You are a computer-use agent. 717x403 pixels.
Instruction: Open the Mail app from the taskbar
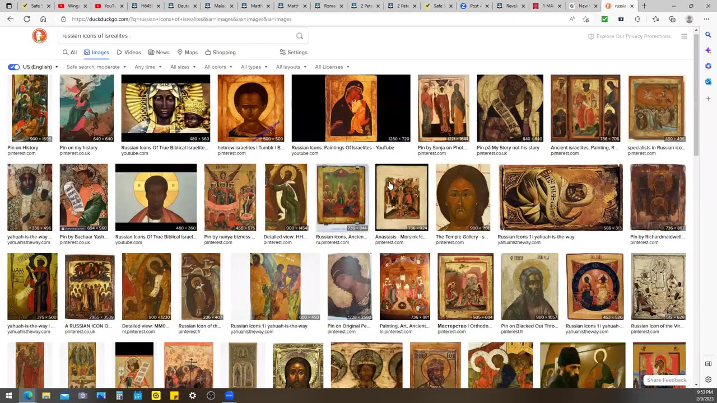[x=64, y=396]
